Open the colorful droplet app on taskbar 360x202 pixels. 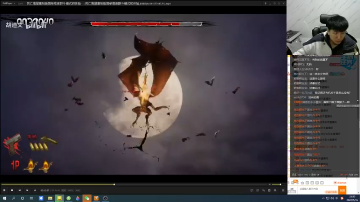pyautogui.click(x=78, y=198)
